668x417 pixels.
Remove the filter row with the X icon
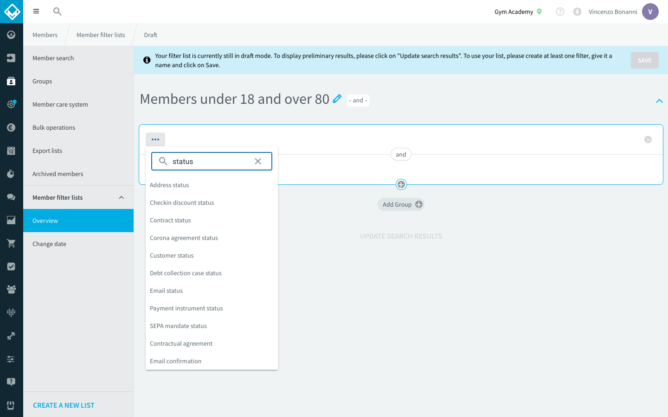pos(648,139)
